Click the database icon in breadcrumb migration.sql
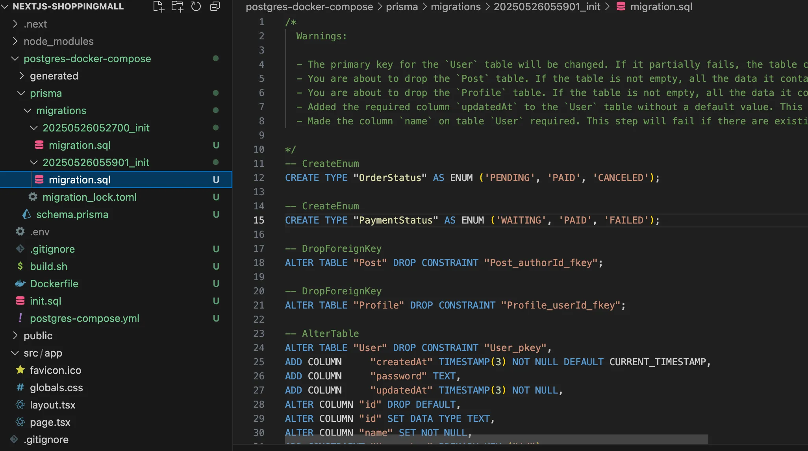808x451 pixels. point(621,7)
